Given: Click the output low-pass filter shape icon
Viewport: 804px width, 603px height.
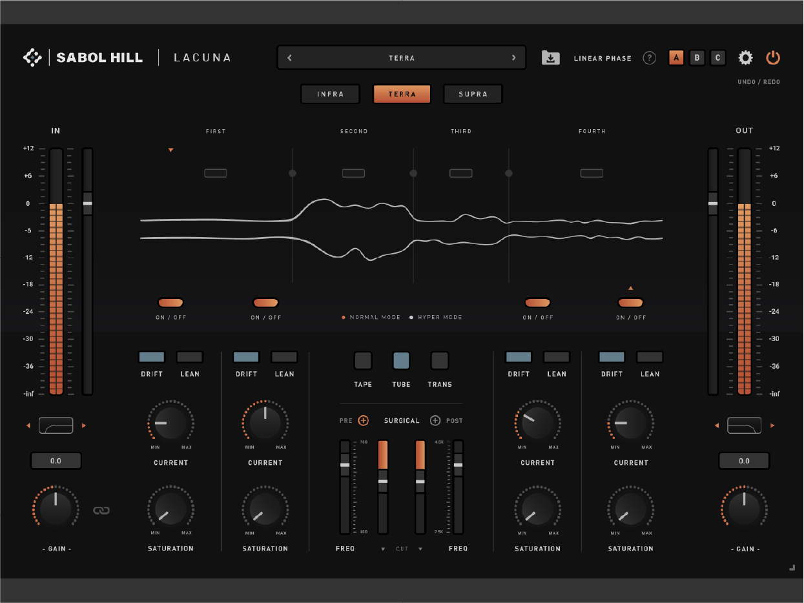Looking at the screenshot, I should pos(745,425).
